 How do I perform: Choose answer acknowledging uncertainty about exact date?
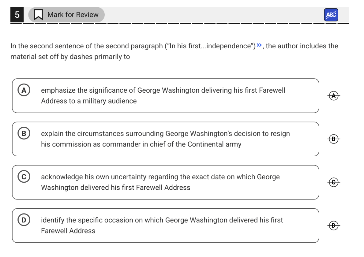[166, 182]
